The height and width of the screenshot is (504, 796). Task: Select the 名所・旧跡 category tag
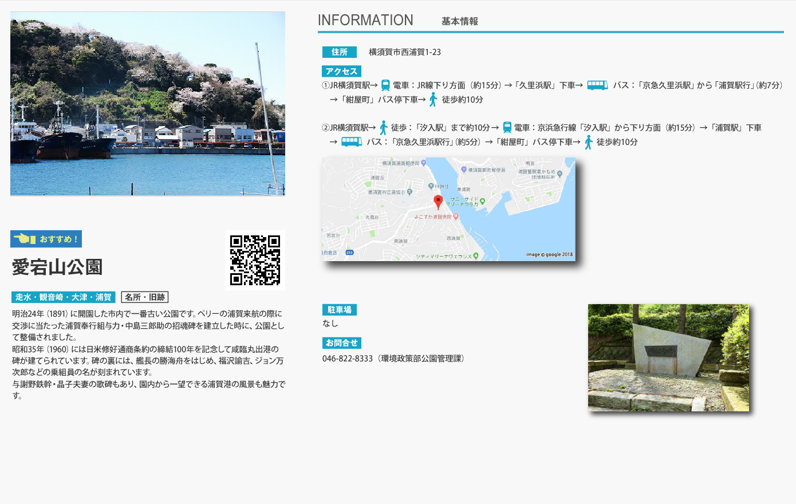(x=145, y=297)
